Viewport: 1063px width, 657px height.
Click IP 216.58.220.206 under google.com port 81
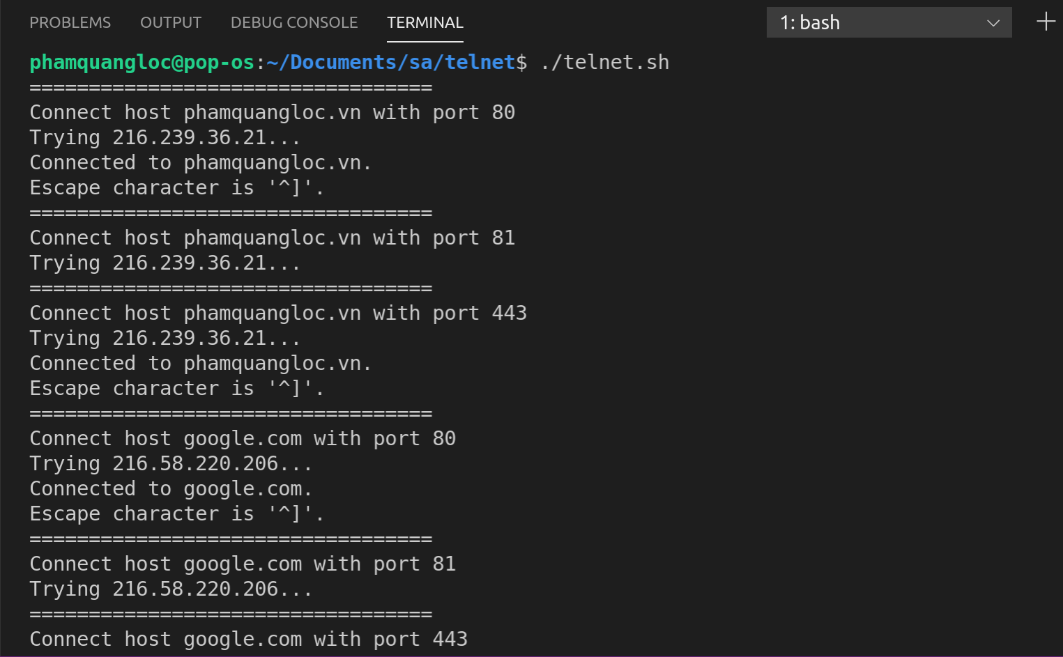(x=212, y=589)
